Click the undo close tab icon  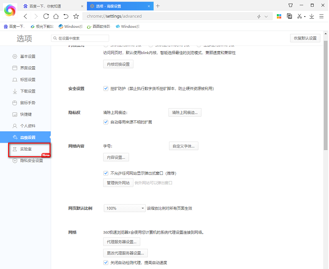coord(66,16)
